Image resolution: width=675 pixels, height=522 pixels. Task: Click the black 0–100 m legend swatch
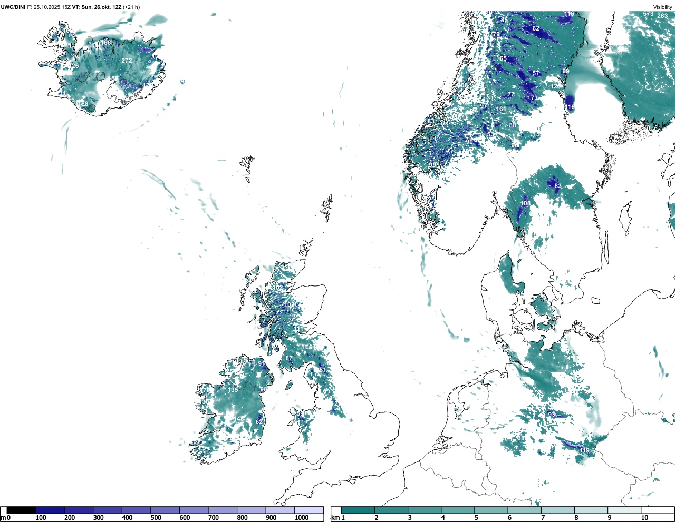click(x=22, y=510)
